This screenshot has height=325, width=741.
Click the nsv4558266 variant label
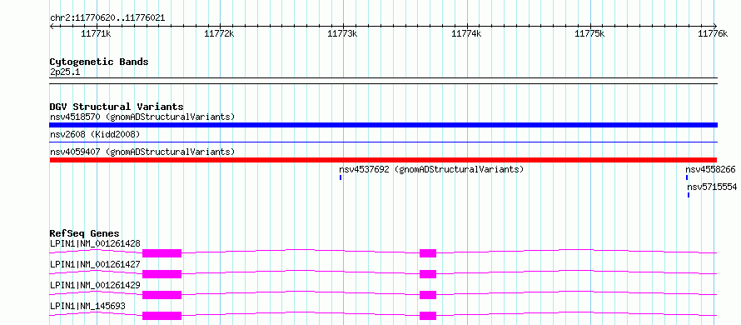coord(710,169)
